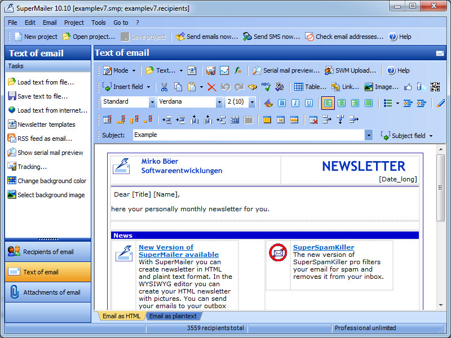This screenshot has width=451, height=338.
Task: Open the Tools menu
Action: pos(98,23)
